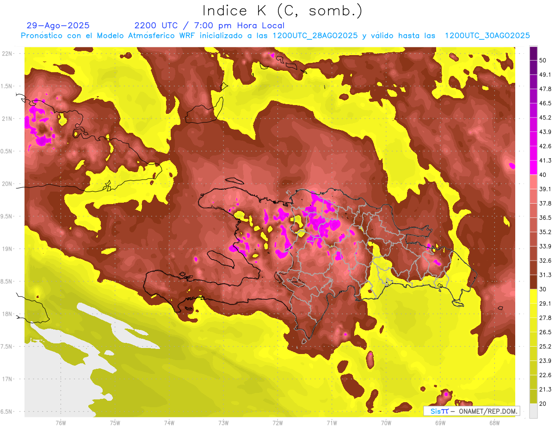Click the color scale value '45.2'

(x=545, y=118)
